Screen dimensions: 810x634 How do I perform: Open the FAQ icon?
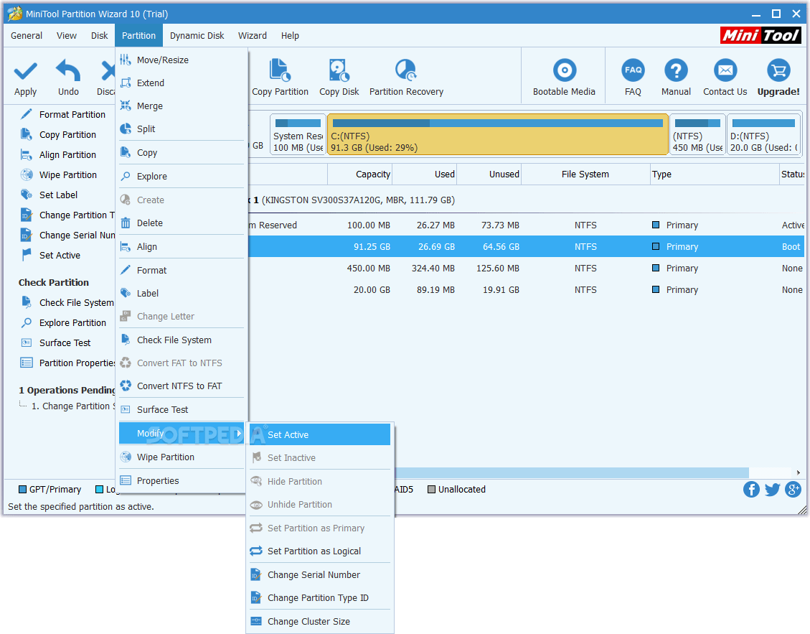[x=633, y=70]
